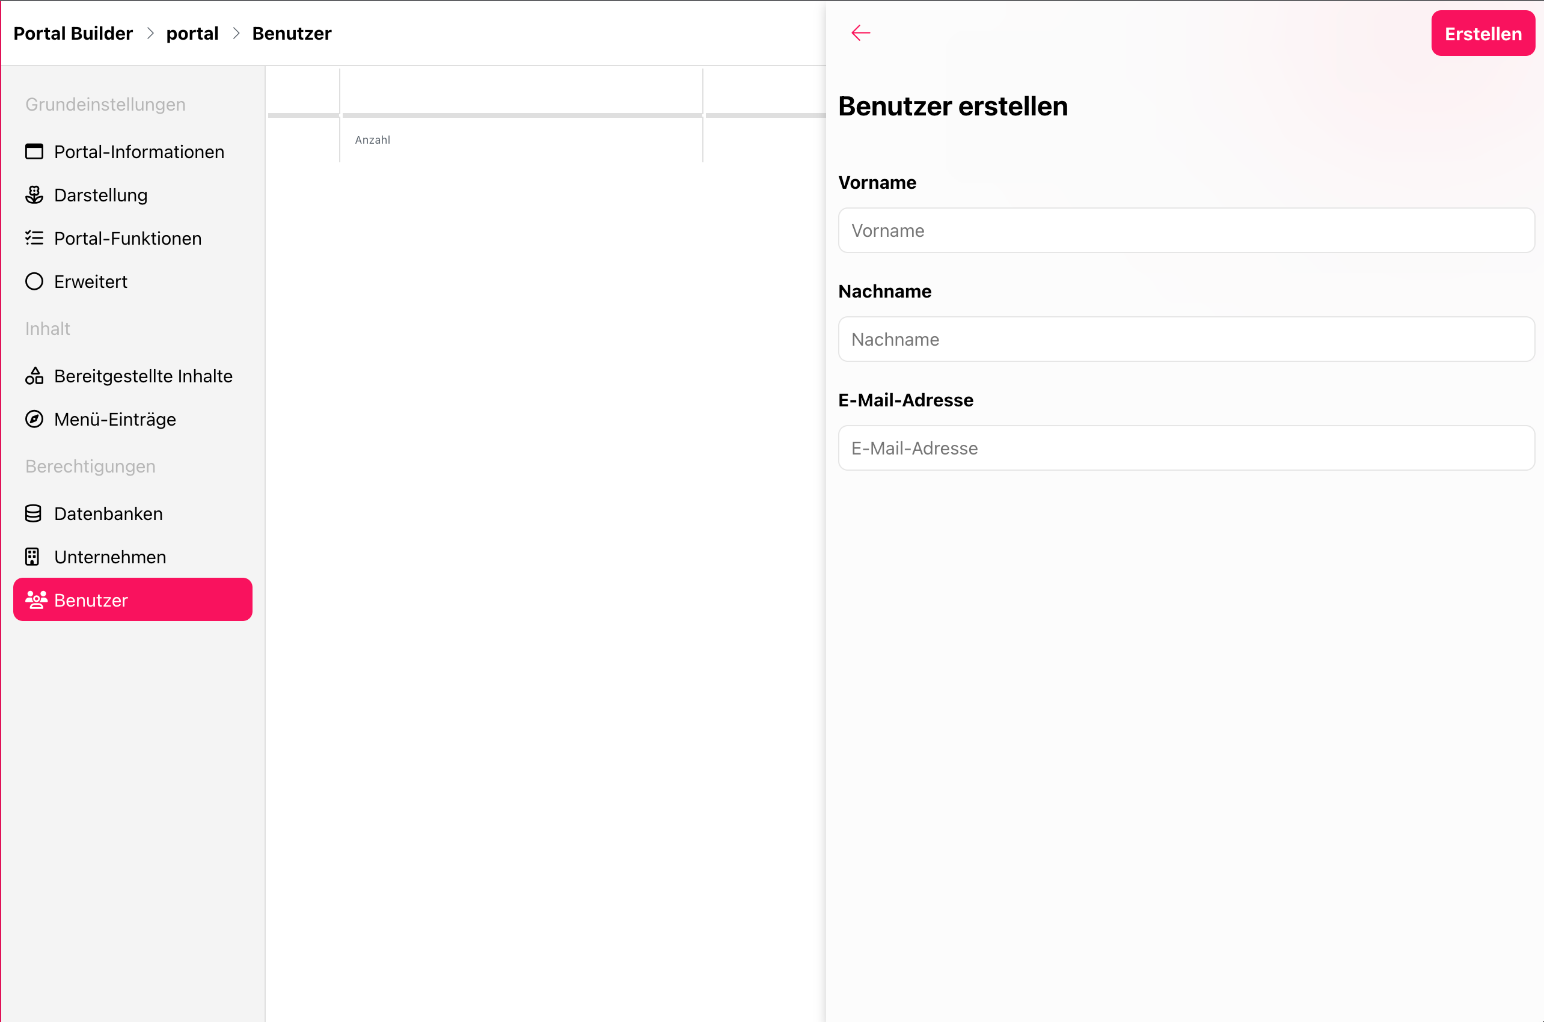This screenshot has height=1022, width=1544.
Task: Open Bereitgestellte Inhalte page
Action: [132, 376]
